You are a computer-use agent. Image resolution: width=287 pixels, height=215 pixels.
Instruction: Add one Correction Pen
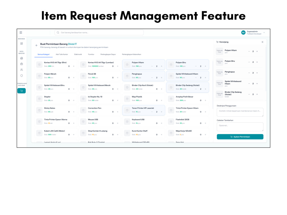pos(118,112)
